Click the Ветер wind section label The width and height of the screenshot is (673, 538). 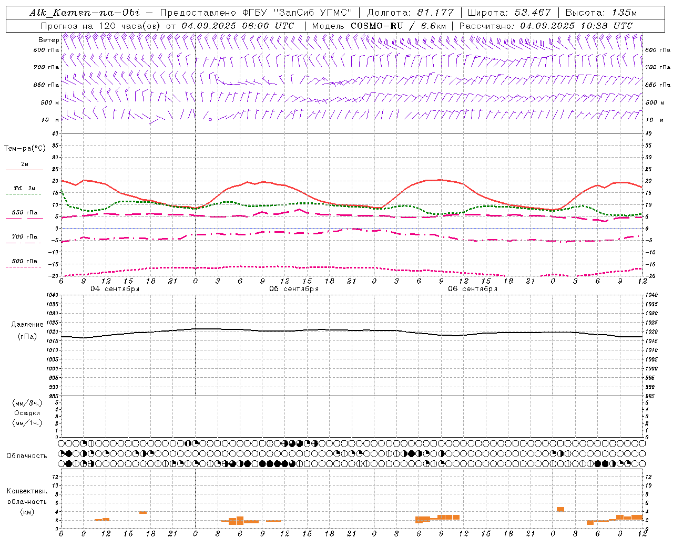(48, 40)
